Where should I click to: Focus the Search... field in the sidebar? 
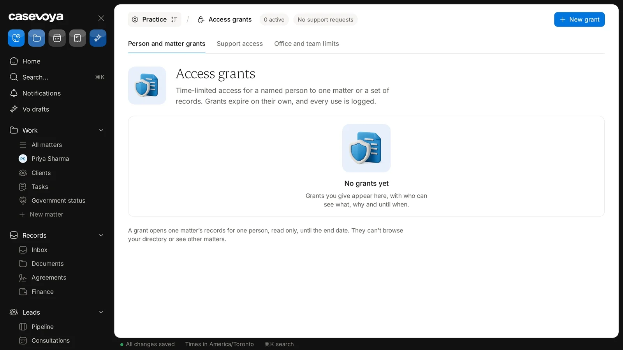(57, 77)
